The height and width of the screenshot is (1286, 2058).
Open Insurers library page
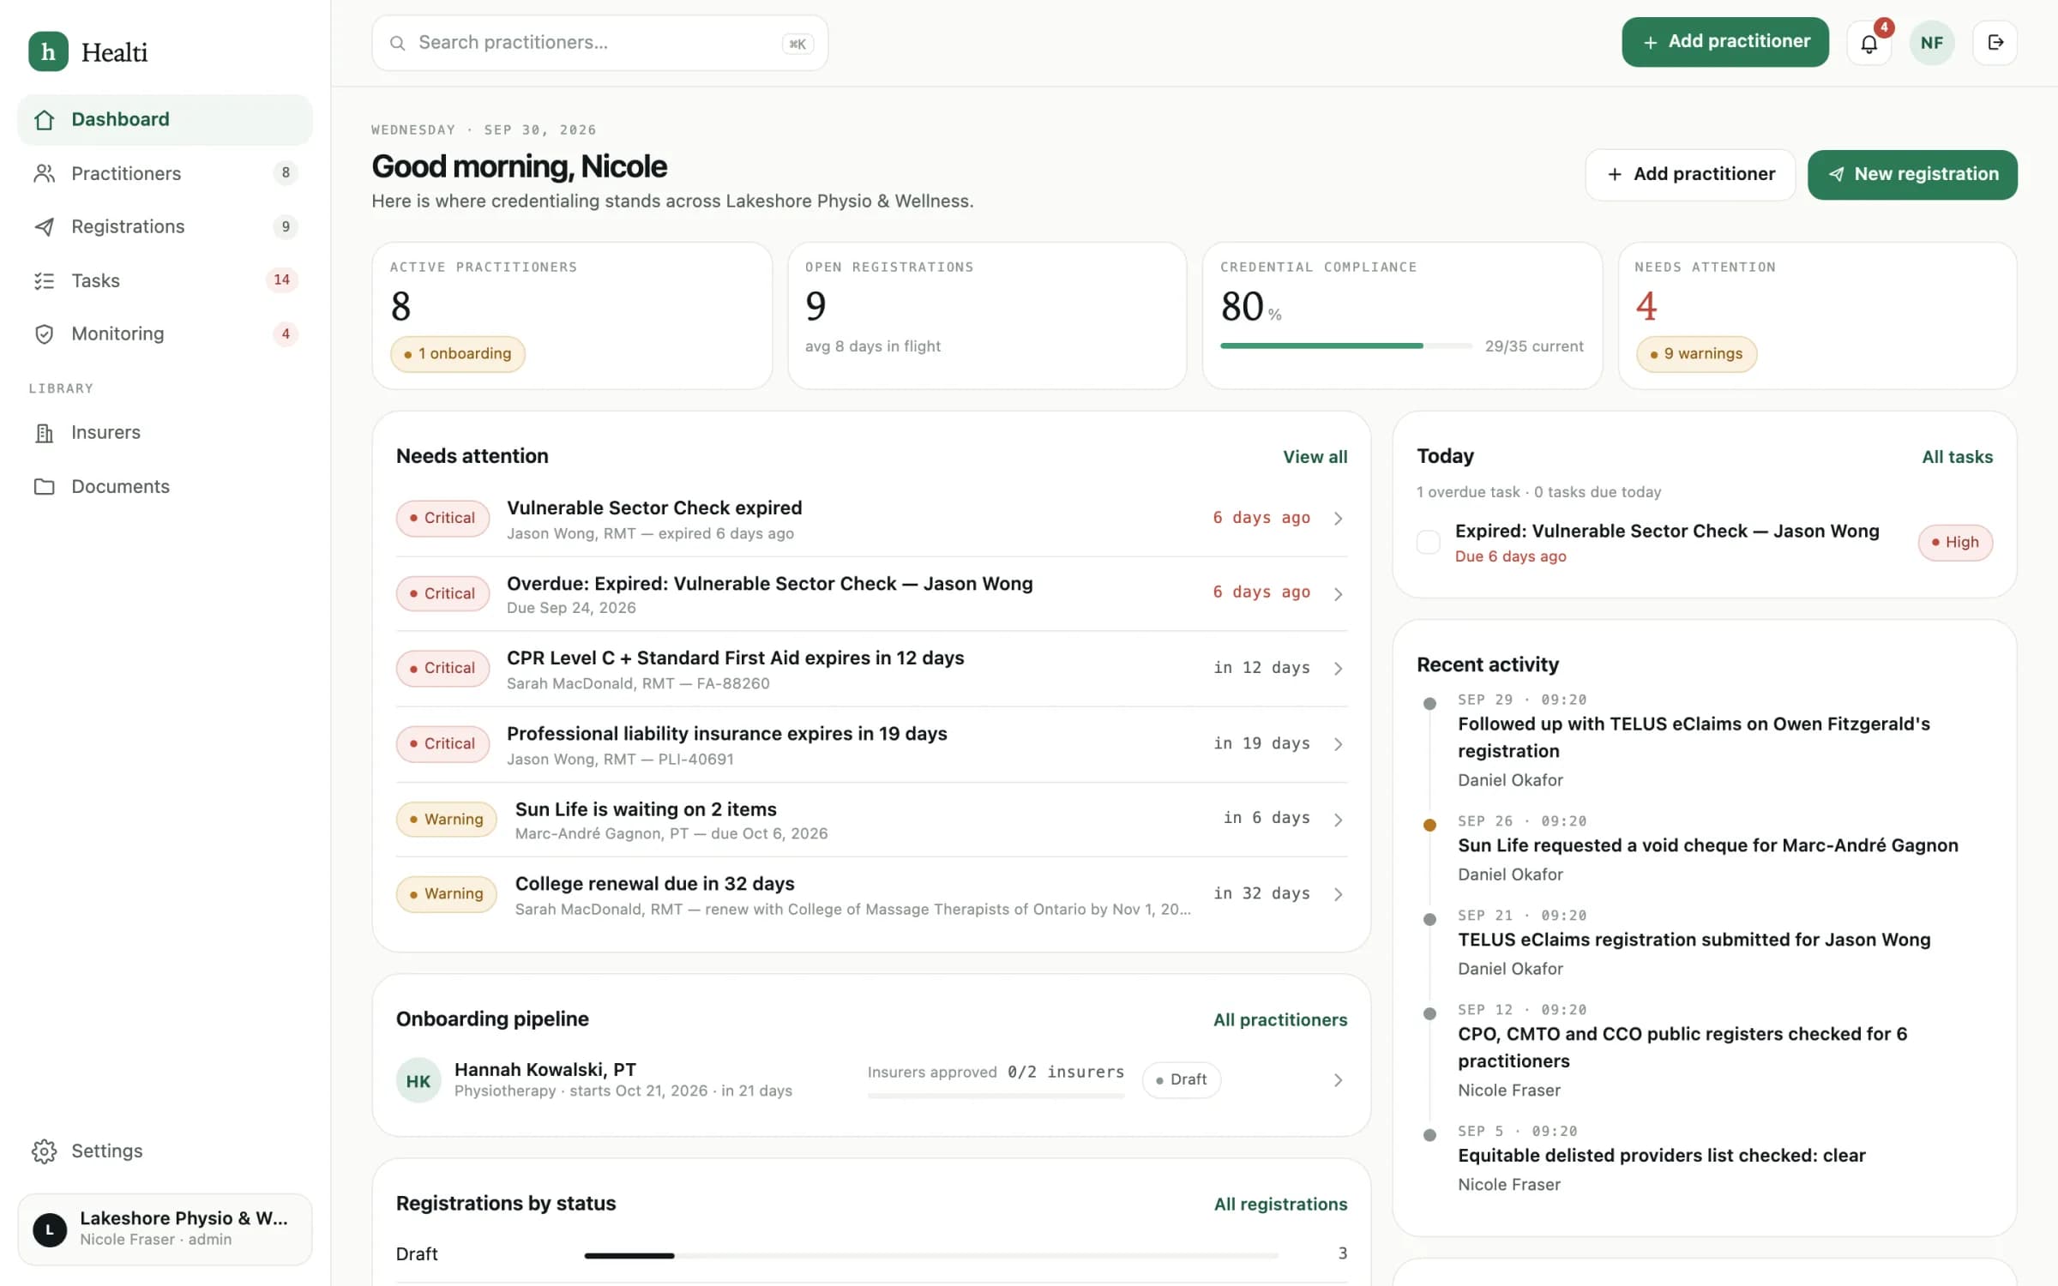pos(165,433)
